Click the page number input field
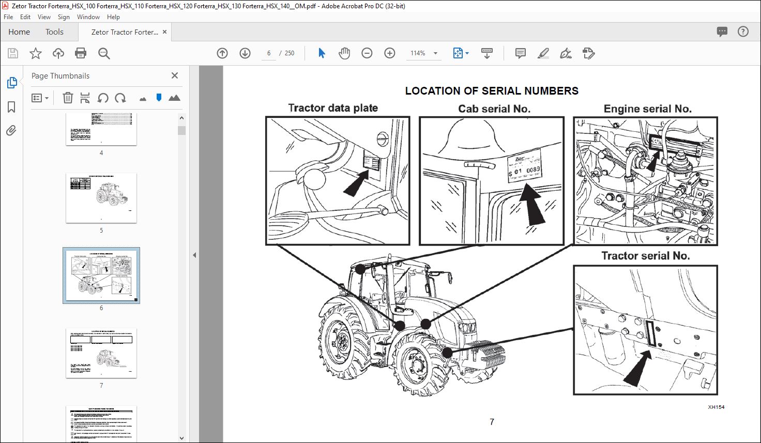 [269, 53]
